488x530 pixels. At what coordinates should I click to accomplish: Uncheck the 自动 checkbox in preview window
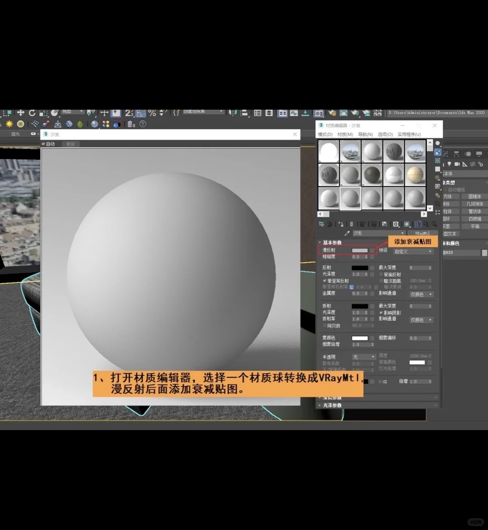tap(44, 144)
